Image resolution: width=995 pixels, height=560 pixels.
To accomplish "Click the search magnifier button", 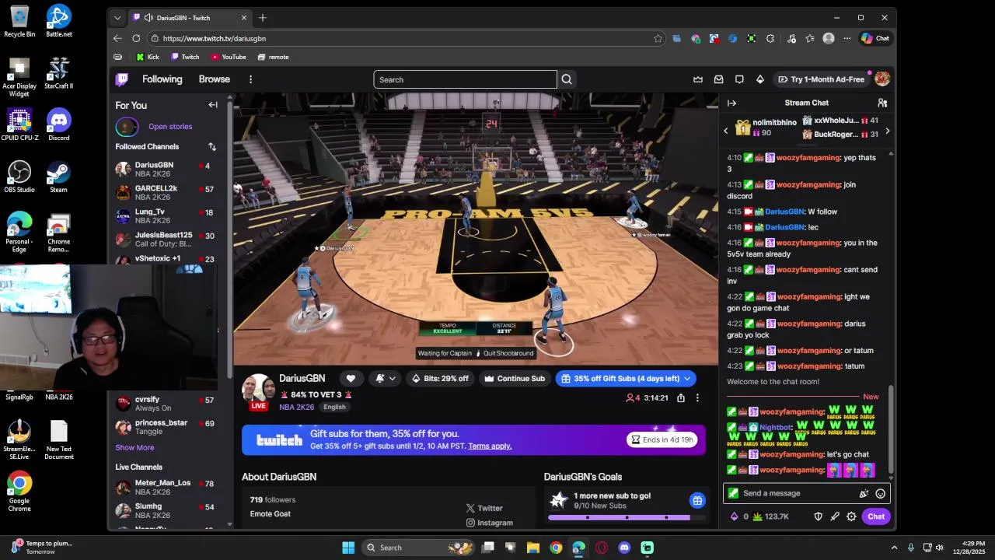I will [567, 79].
